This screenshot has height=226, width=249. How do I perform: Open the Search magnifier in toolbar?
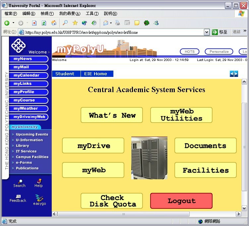[65, 23]
